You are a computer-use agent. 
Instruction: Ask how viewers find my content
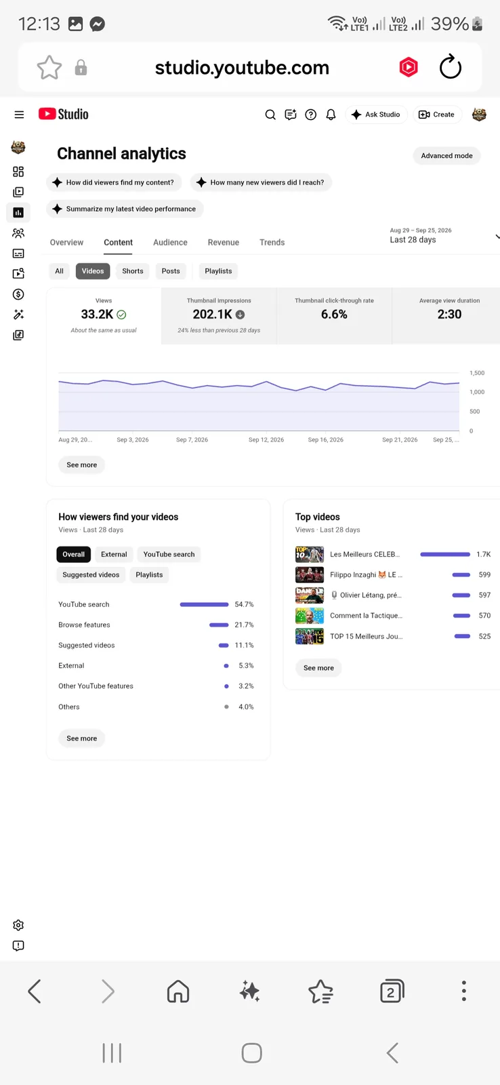[x=114, y=182]
